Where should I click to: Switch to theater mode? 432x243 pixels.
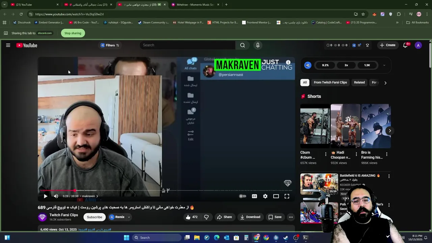click(276, 196)
